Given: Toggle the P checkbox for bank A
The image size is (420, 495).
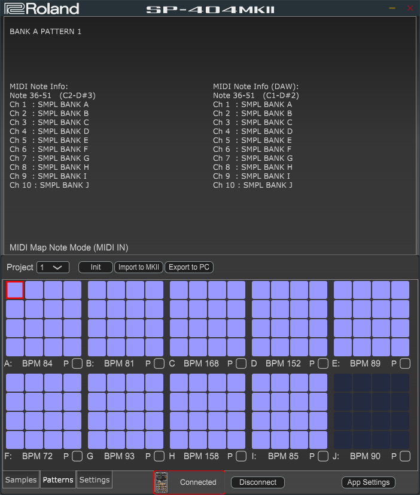Looking at the screenshot, I should (x=77, y=363).
